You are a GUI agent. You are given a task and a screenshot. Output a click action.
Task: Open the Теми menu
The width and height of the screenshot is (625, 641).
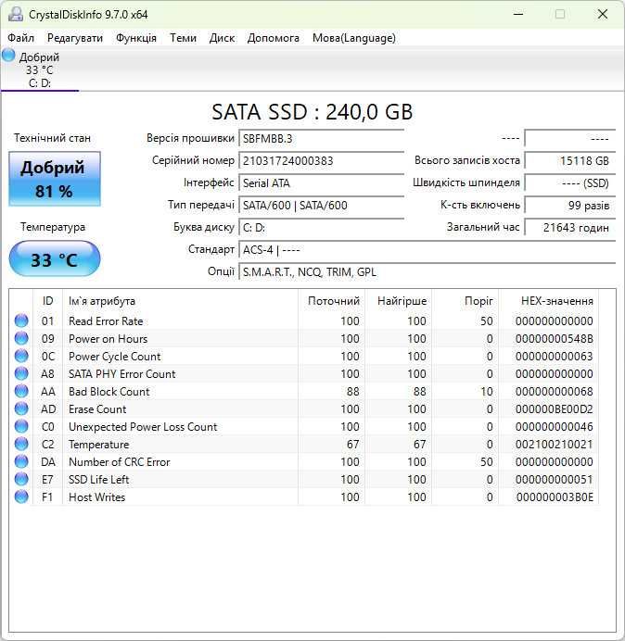click(183, 38)
